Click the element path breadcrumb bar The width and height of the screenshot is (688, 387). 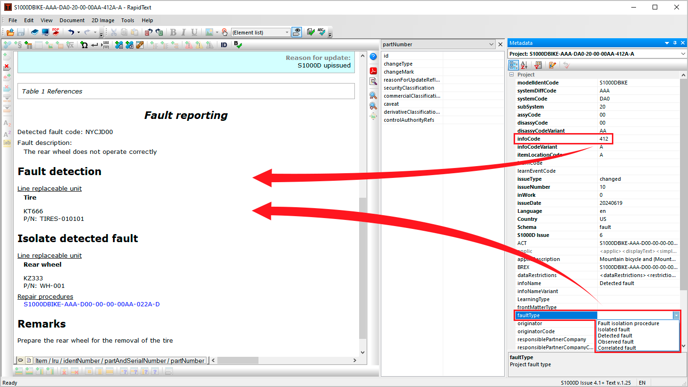click(120, 361)
